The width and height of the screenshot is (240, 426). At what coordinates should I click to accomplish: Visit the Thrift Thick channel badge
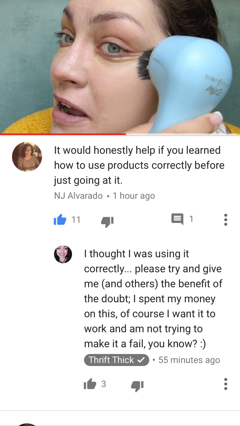[x=117, y=360]
